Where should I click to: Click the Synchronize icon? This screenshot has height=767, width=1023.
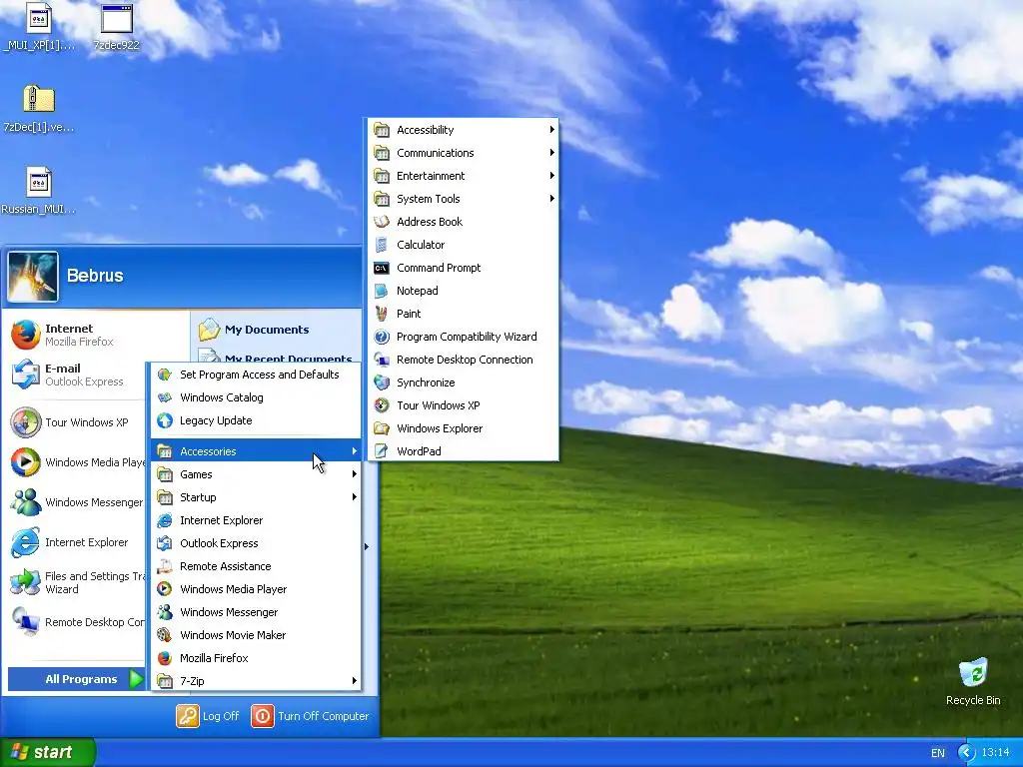pos(382,383)
